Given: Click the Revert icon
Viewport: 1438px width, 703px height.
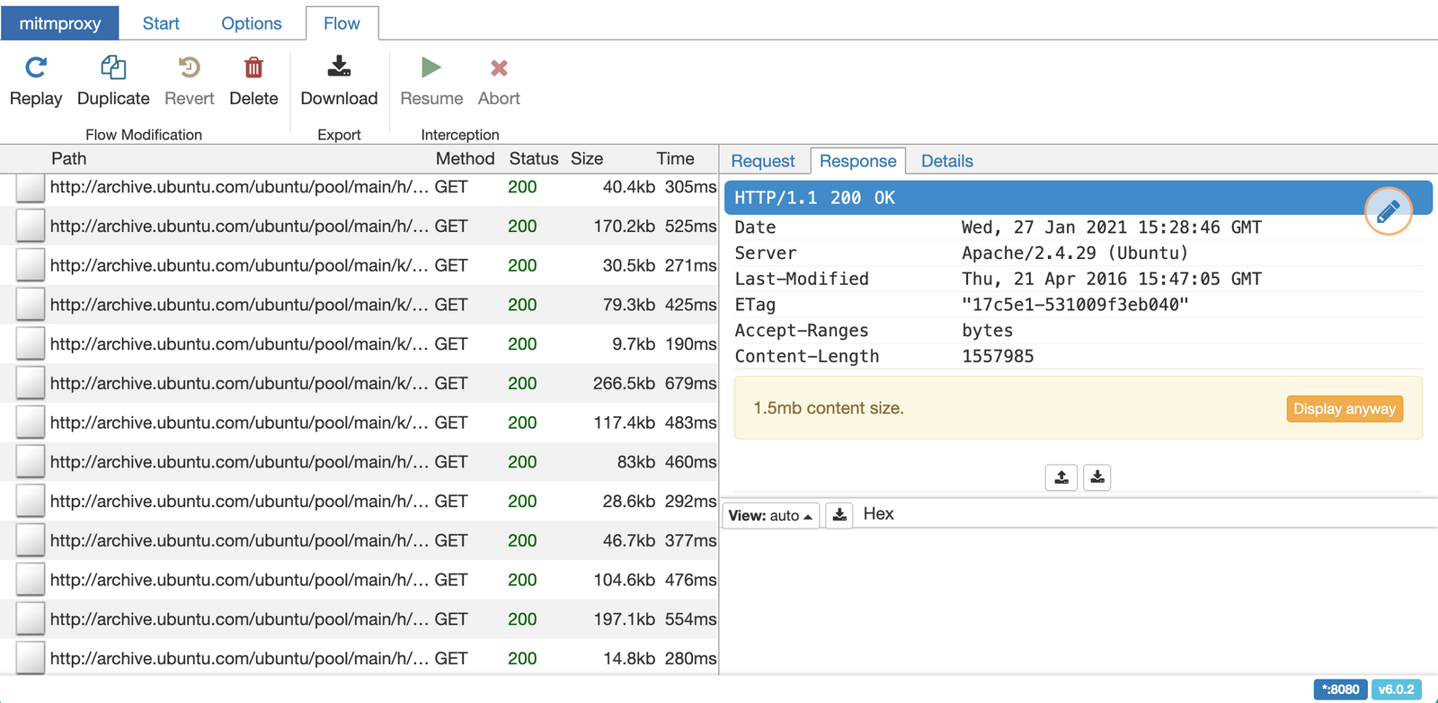Looking at the screenshot, I should [189, 68].
